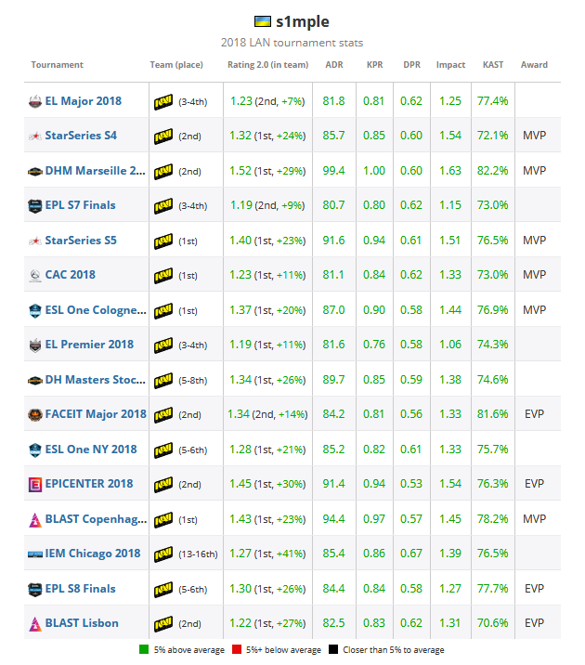This screenshot has height=665, width=585.
Task: Open the IEM Chicago 2018 link
Action: click(x=93, y=553)
